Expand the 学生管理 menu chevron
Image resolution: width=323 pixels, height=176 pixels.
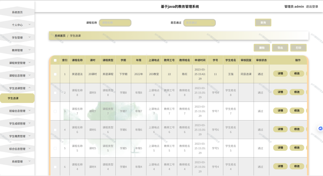[x=29, y=37]
